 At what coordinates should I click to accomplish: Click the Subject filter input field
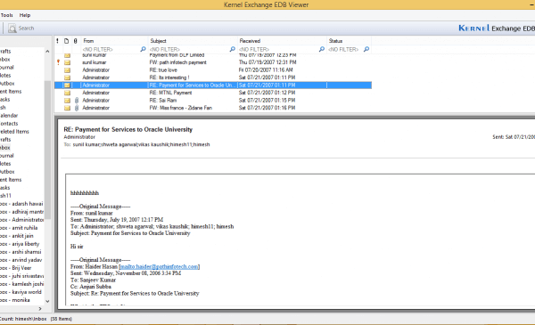[x=189, y=49]
